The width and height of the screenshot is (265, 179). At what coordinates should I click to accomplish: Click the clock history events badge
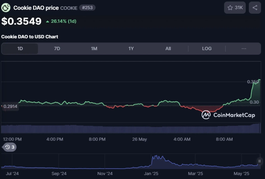[10, 147]
